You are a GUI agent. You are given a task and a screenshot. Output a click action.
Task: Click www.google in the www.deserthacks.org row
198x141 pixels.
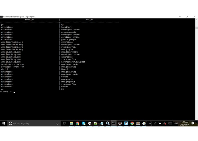click(x=67, y=49)
